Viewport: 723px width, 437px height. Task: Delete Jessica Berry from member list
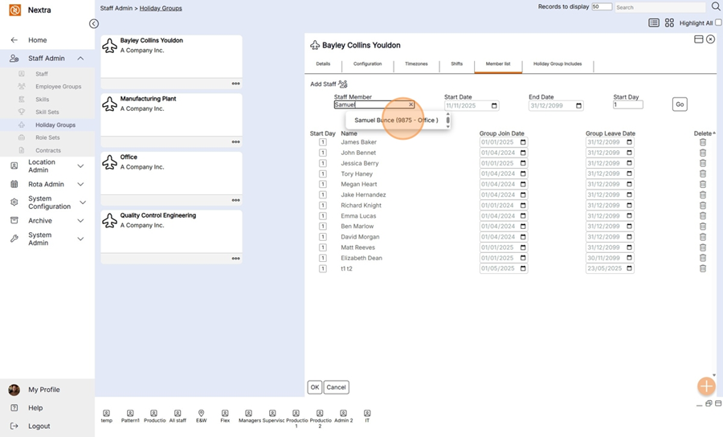(702, 163)
